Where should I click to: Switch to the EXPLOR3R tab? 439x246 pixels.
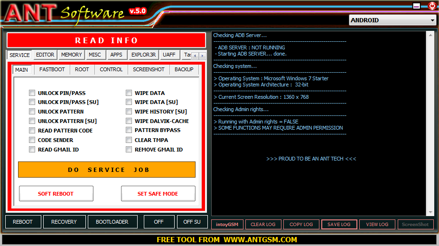pos(144,55)
